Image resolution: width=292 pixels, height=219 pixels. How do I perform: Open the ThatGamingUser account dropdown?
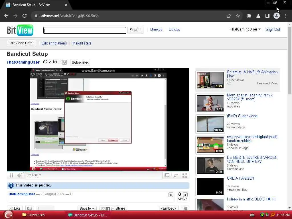(245, 29)
